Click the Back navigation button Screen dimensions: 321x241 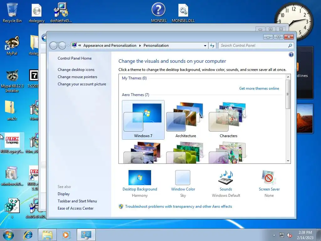tap(53, 46)
